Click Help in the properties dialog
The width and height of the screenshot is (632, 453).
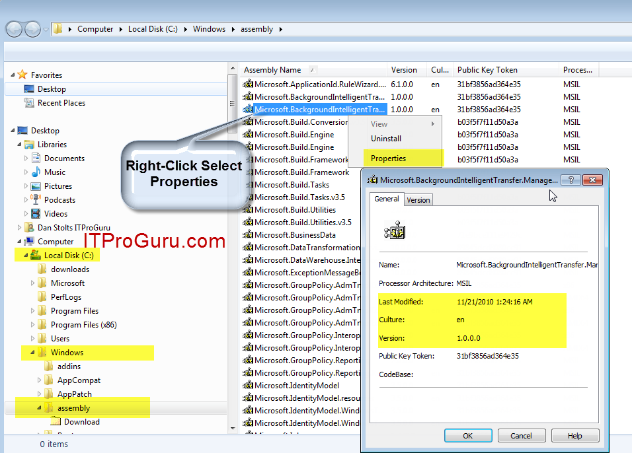574,436
